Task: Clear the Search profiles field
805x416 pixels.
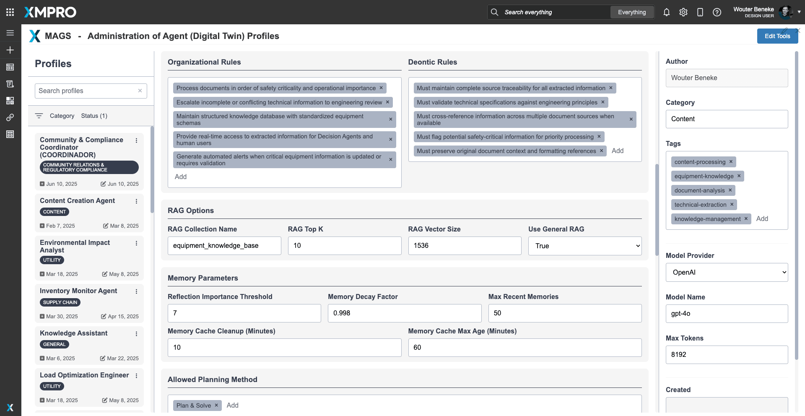Action: point(140,91)
